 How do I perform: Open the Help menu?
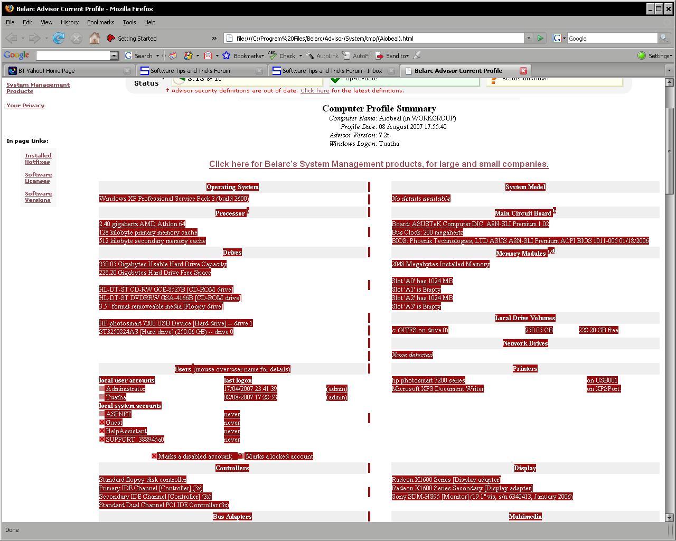tap(150, 22)
